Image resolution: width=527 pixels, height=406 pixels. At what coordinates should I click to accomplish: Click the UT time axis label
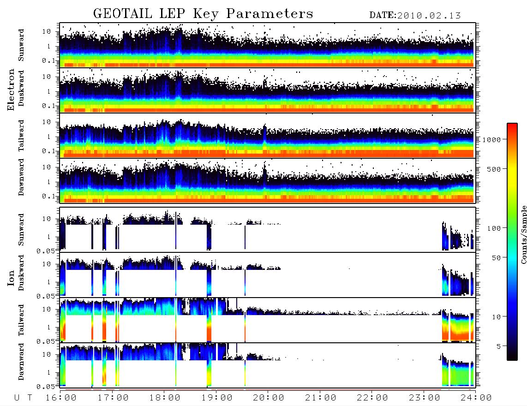pyautogui.click(x=23, y=398)
